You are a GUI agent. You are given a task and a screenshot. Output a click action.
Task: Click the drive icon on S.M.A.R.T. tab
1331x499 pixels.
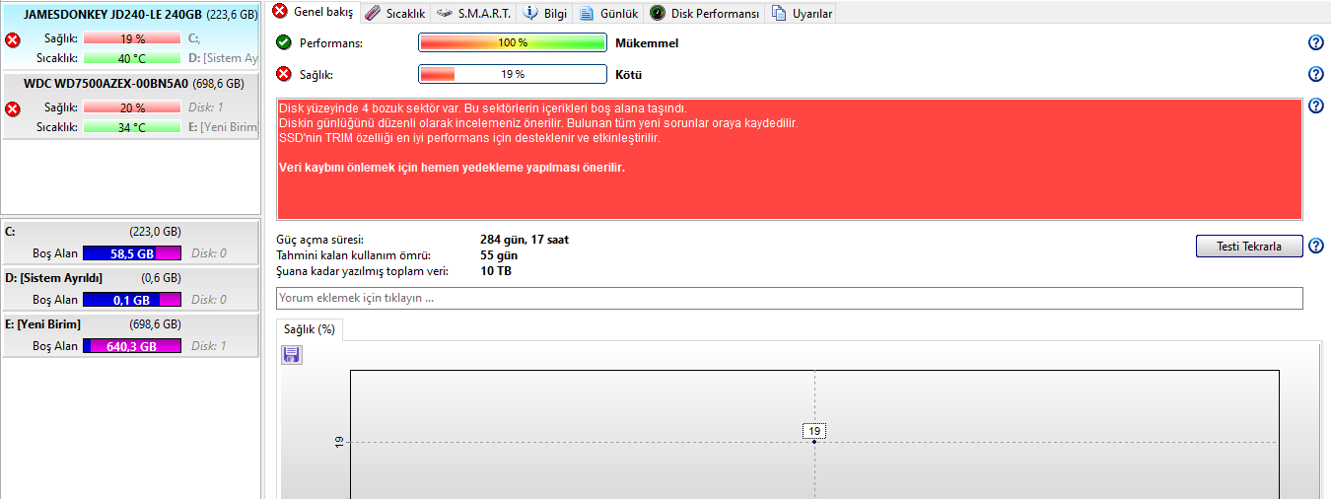[444, 13]
